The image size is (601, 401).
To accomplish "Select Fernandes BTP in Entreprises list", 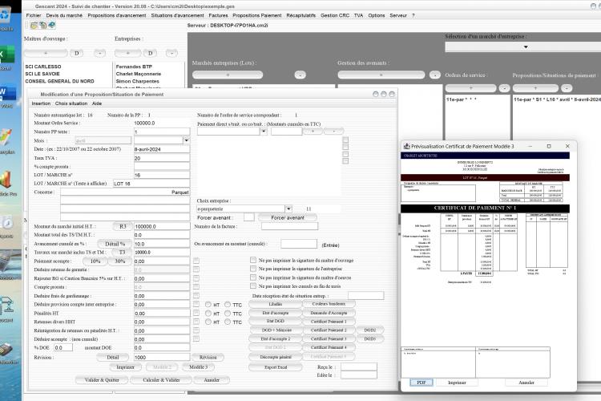I will coord(134,67).
